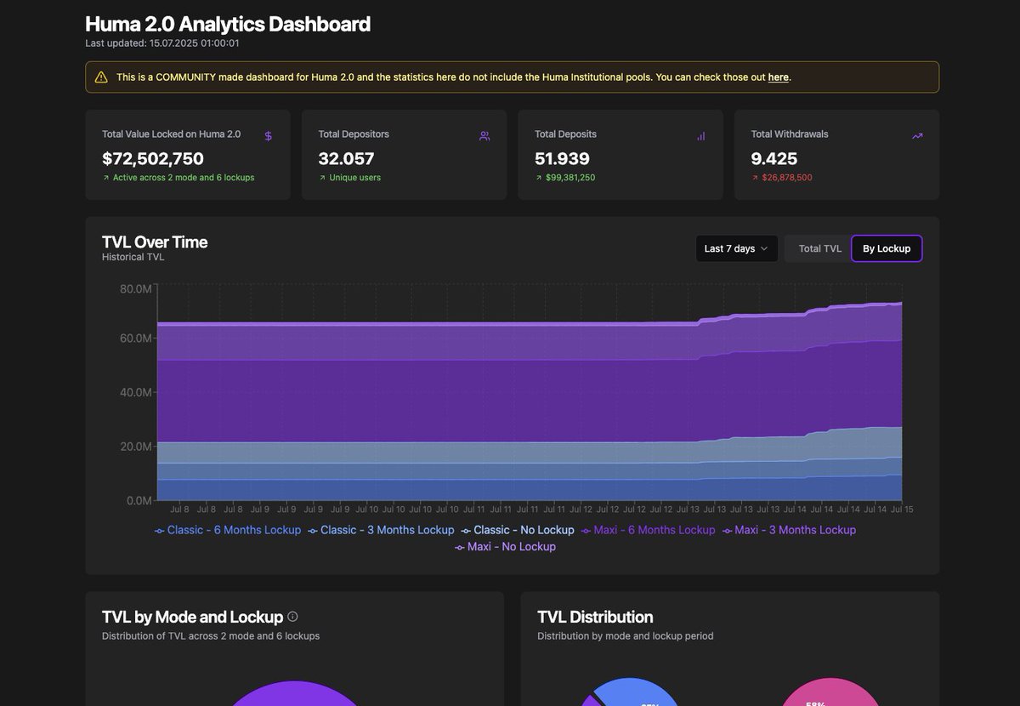
Task: Click the green arrow next to $99,381,250
Action: (539, 178)
